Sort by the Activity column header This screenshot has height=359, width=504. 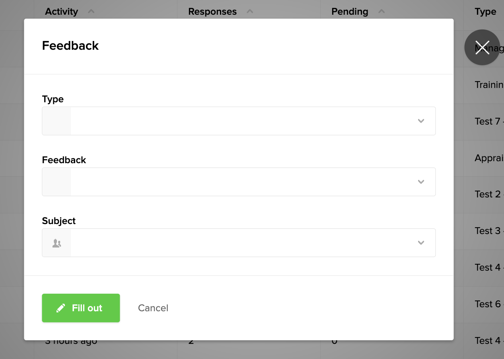tap(61, 12)
